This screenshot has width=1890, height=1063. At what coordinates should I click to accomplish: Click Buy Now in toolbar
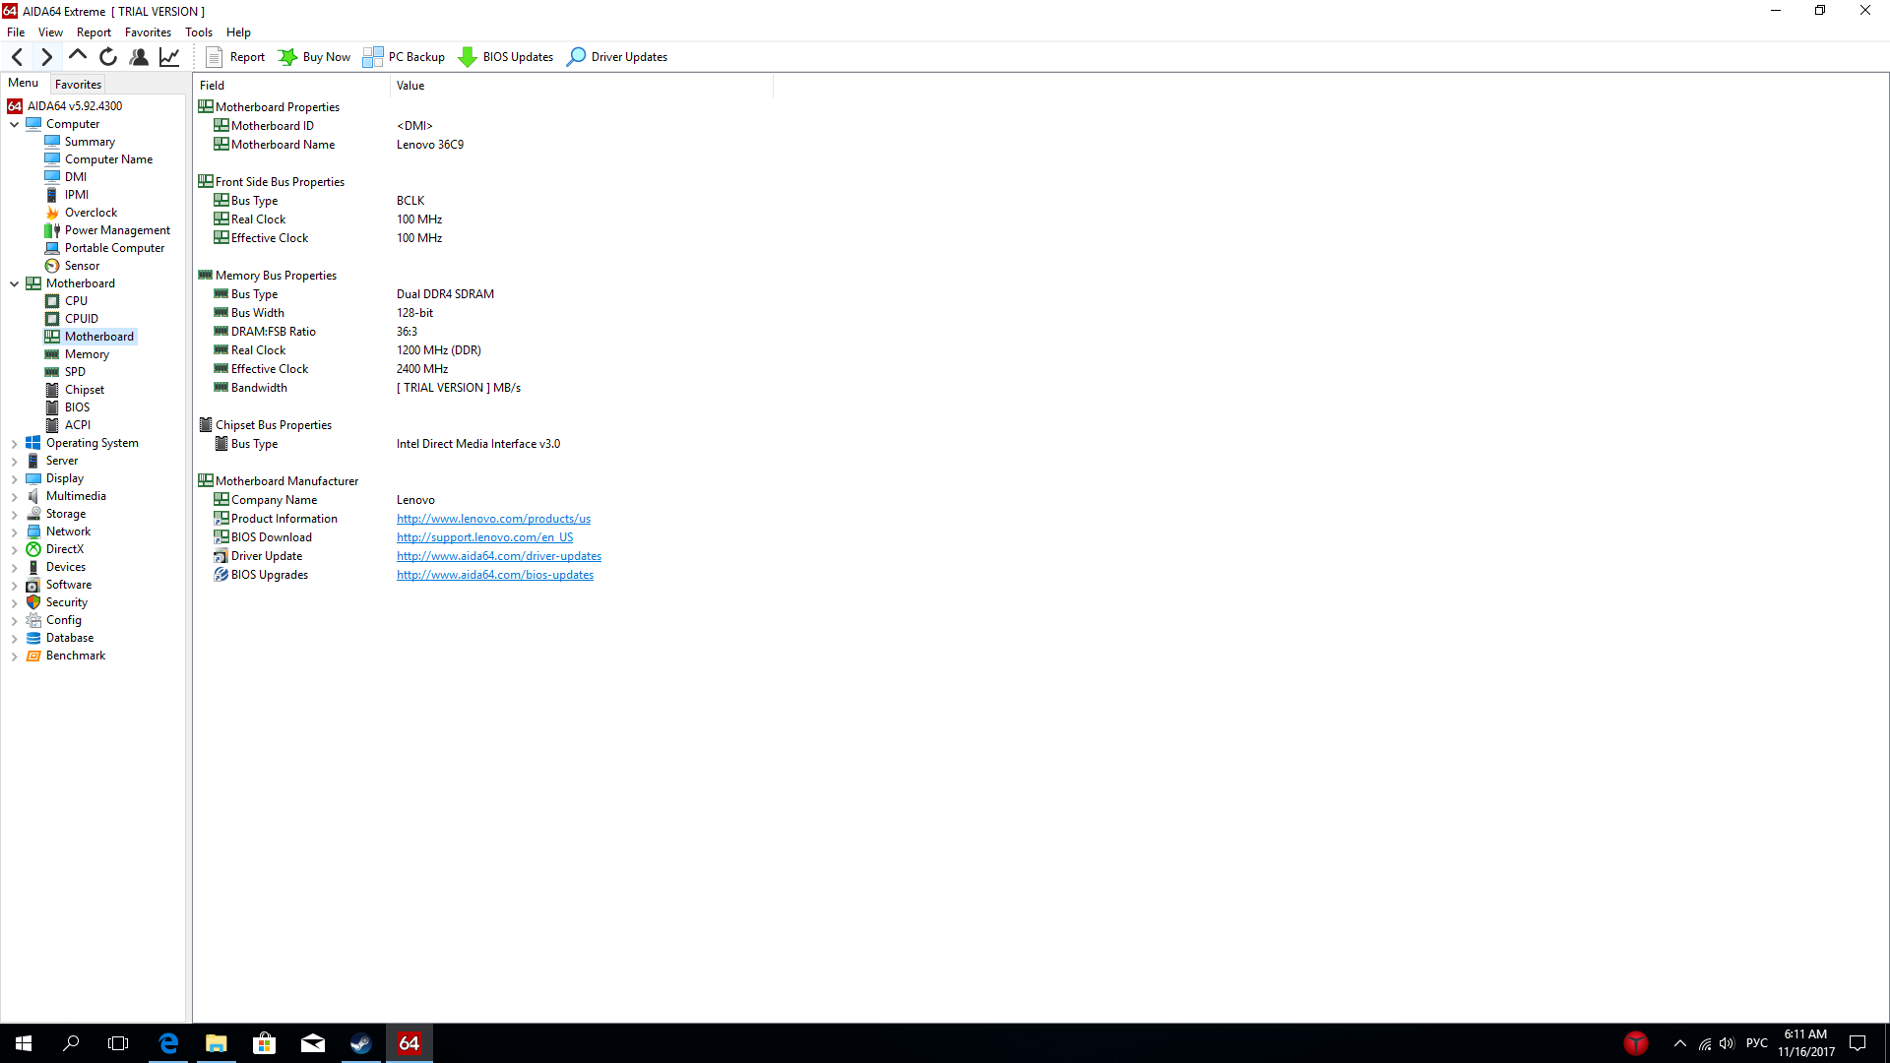click(x=314, y=57)
